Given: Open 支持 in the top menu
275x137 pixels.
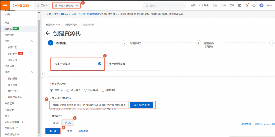Looking at the screenshot, I should click(x=223, y=6).
